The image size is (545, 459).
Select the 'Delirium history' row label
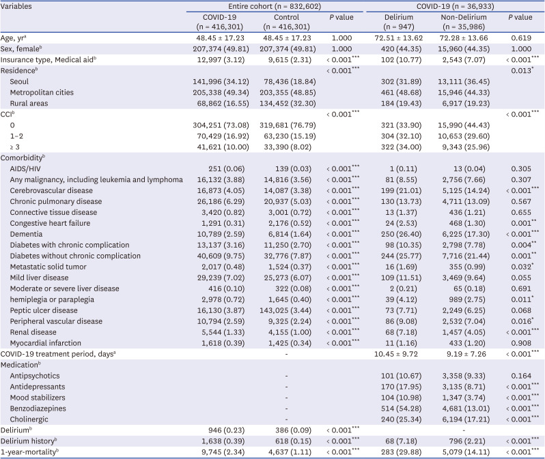point(29,441)
